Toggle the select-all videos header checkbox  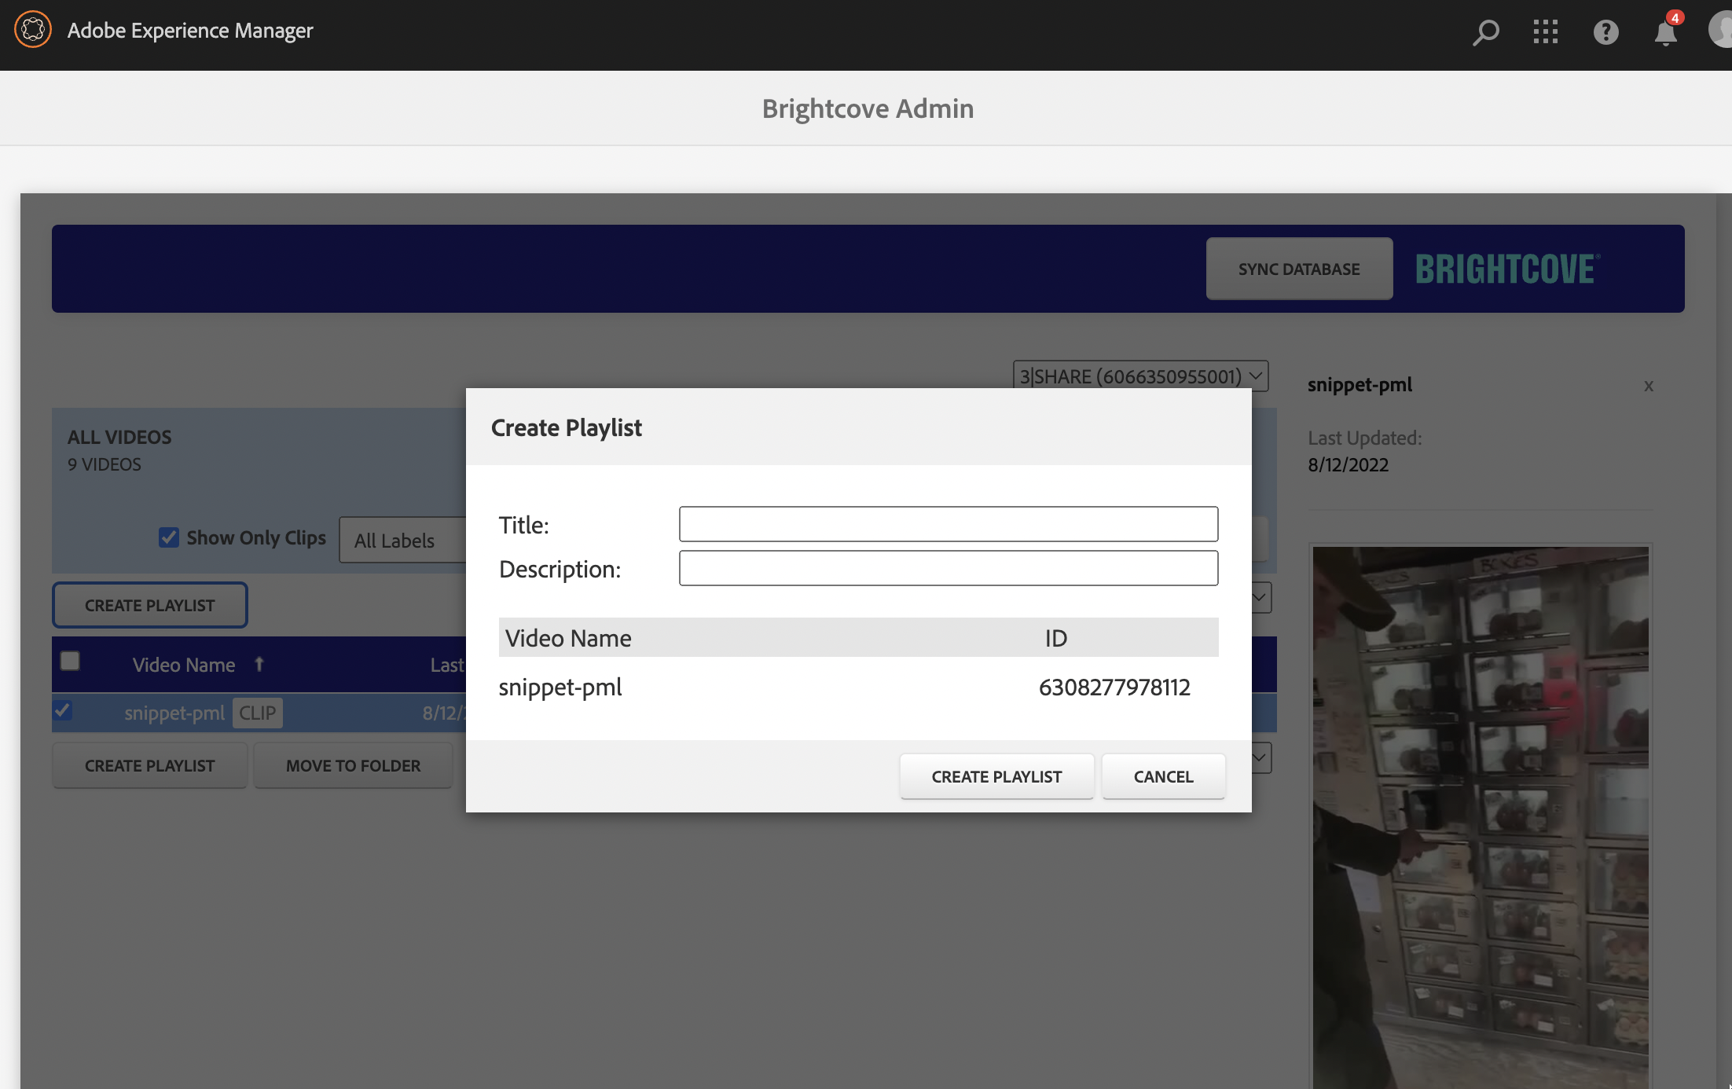(70, 661)
